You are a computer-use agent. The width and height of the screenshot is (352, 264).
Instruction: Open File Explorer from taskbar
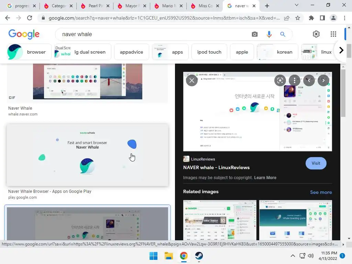click(168, 256)
